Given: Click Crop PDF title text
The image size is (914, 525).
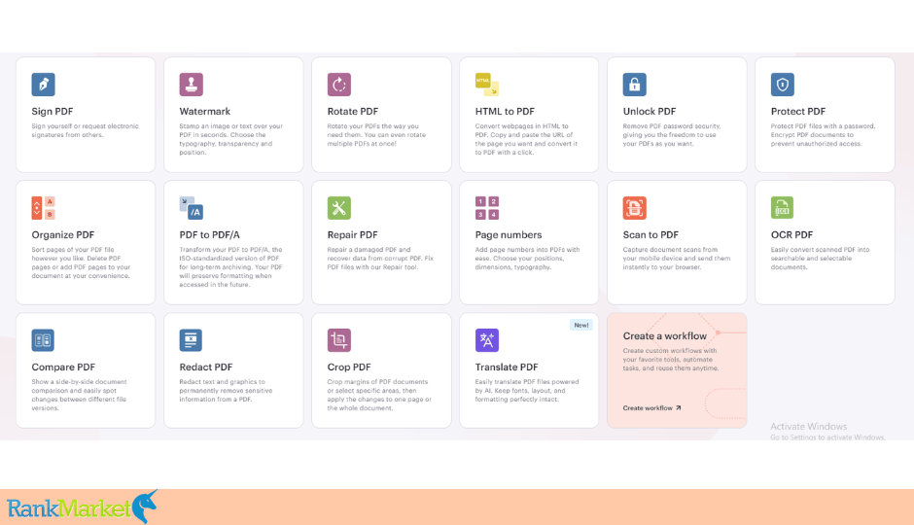Looking at the screenshot, I should pyautogui.click(x=349, y=367).
